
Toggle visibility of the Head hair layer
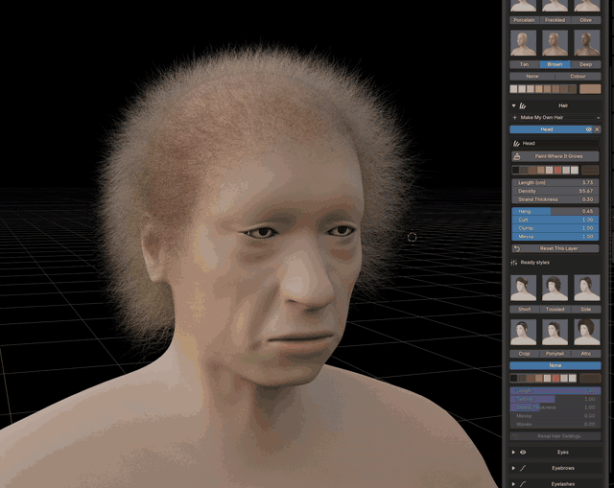click(x=588, y=129)
